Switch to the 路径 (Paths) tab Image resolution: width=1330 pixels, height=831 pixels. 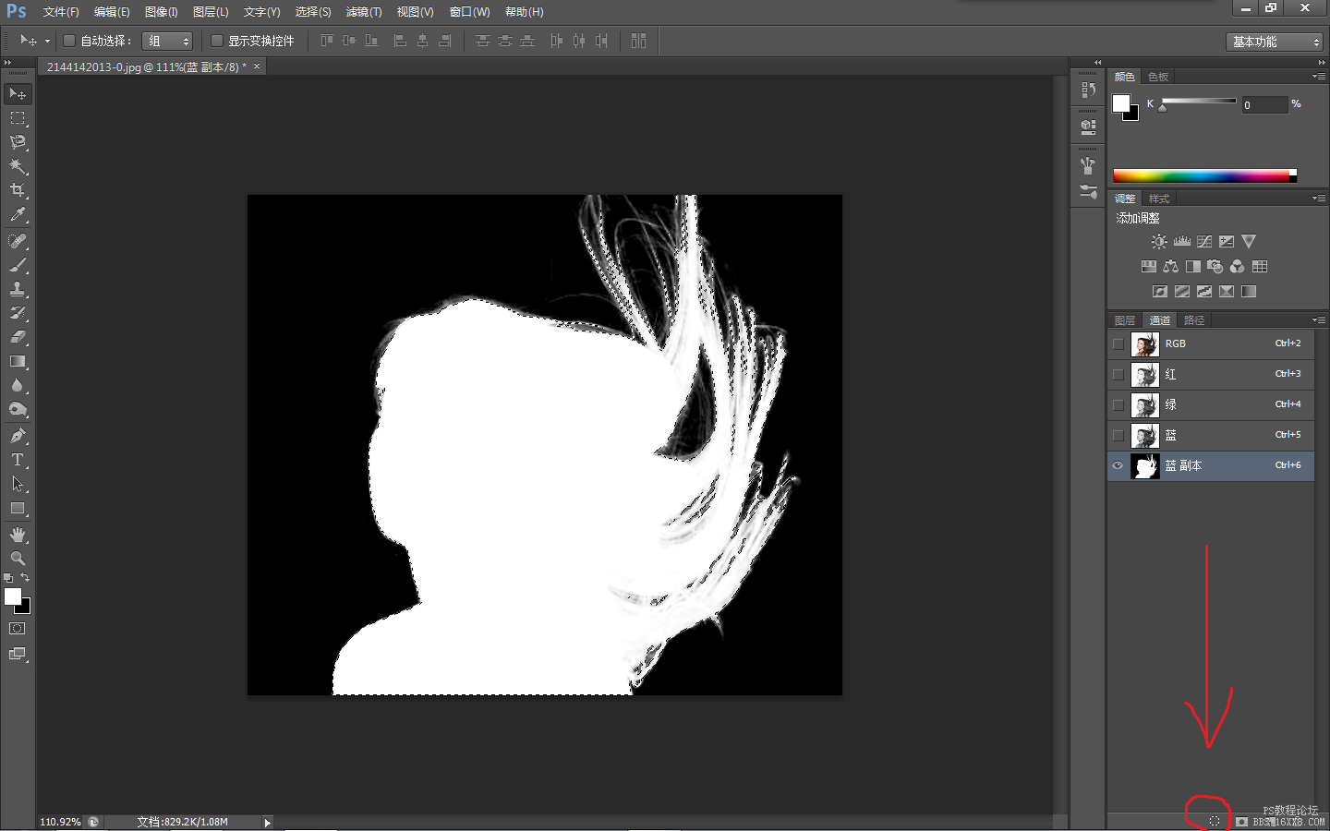coord(1194,320)
